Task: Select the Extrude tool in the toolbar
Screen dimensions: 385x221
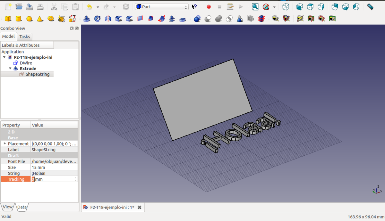Action: click(x=87, y=19)
